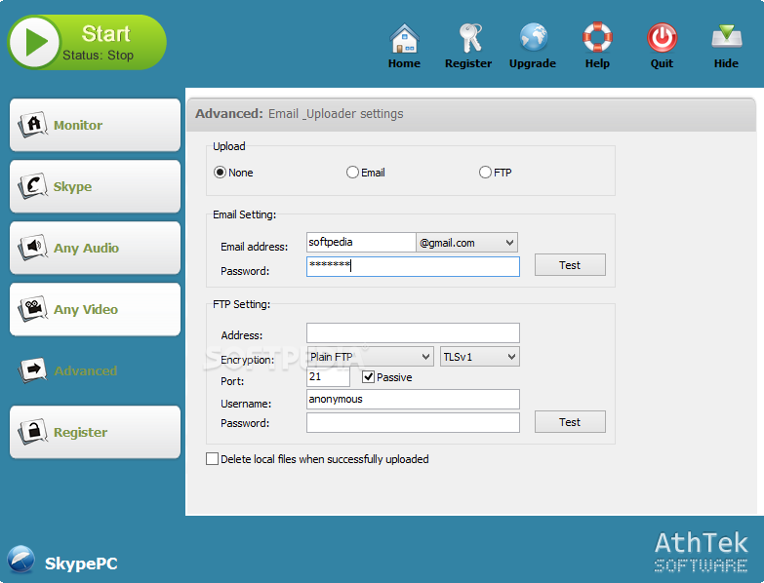Expand the @gmail.com domain dropdown
Viewport: 764px width, 583px height.
[466, 243]
